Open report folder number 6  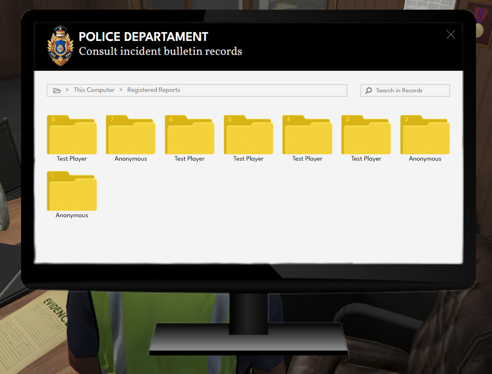(x=190, y=135)
